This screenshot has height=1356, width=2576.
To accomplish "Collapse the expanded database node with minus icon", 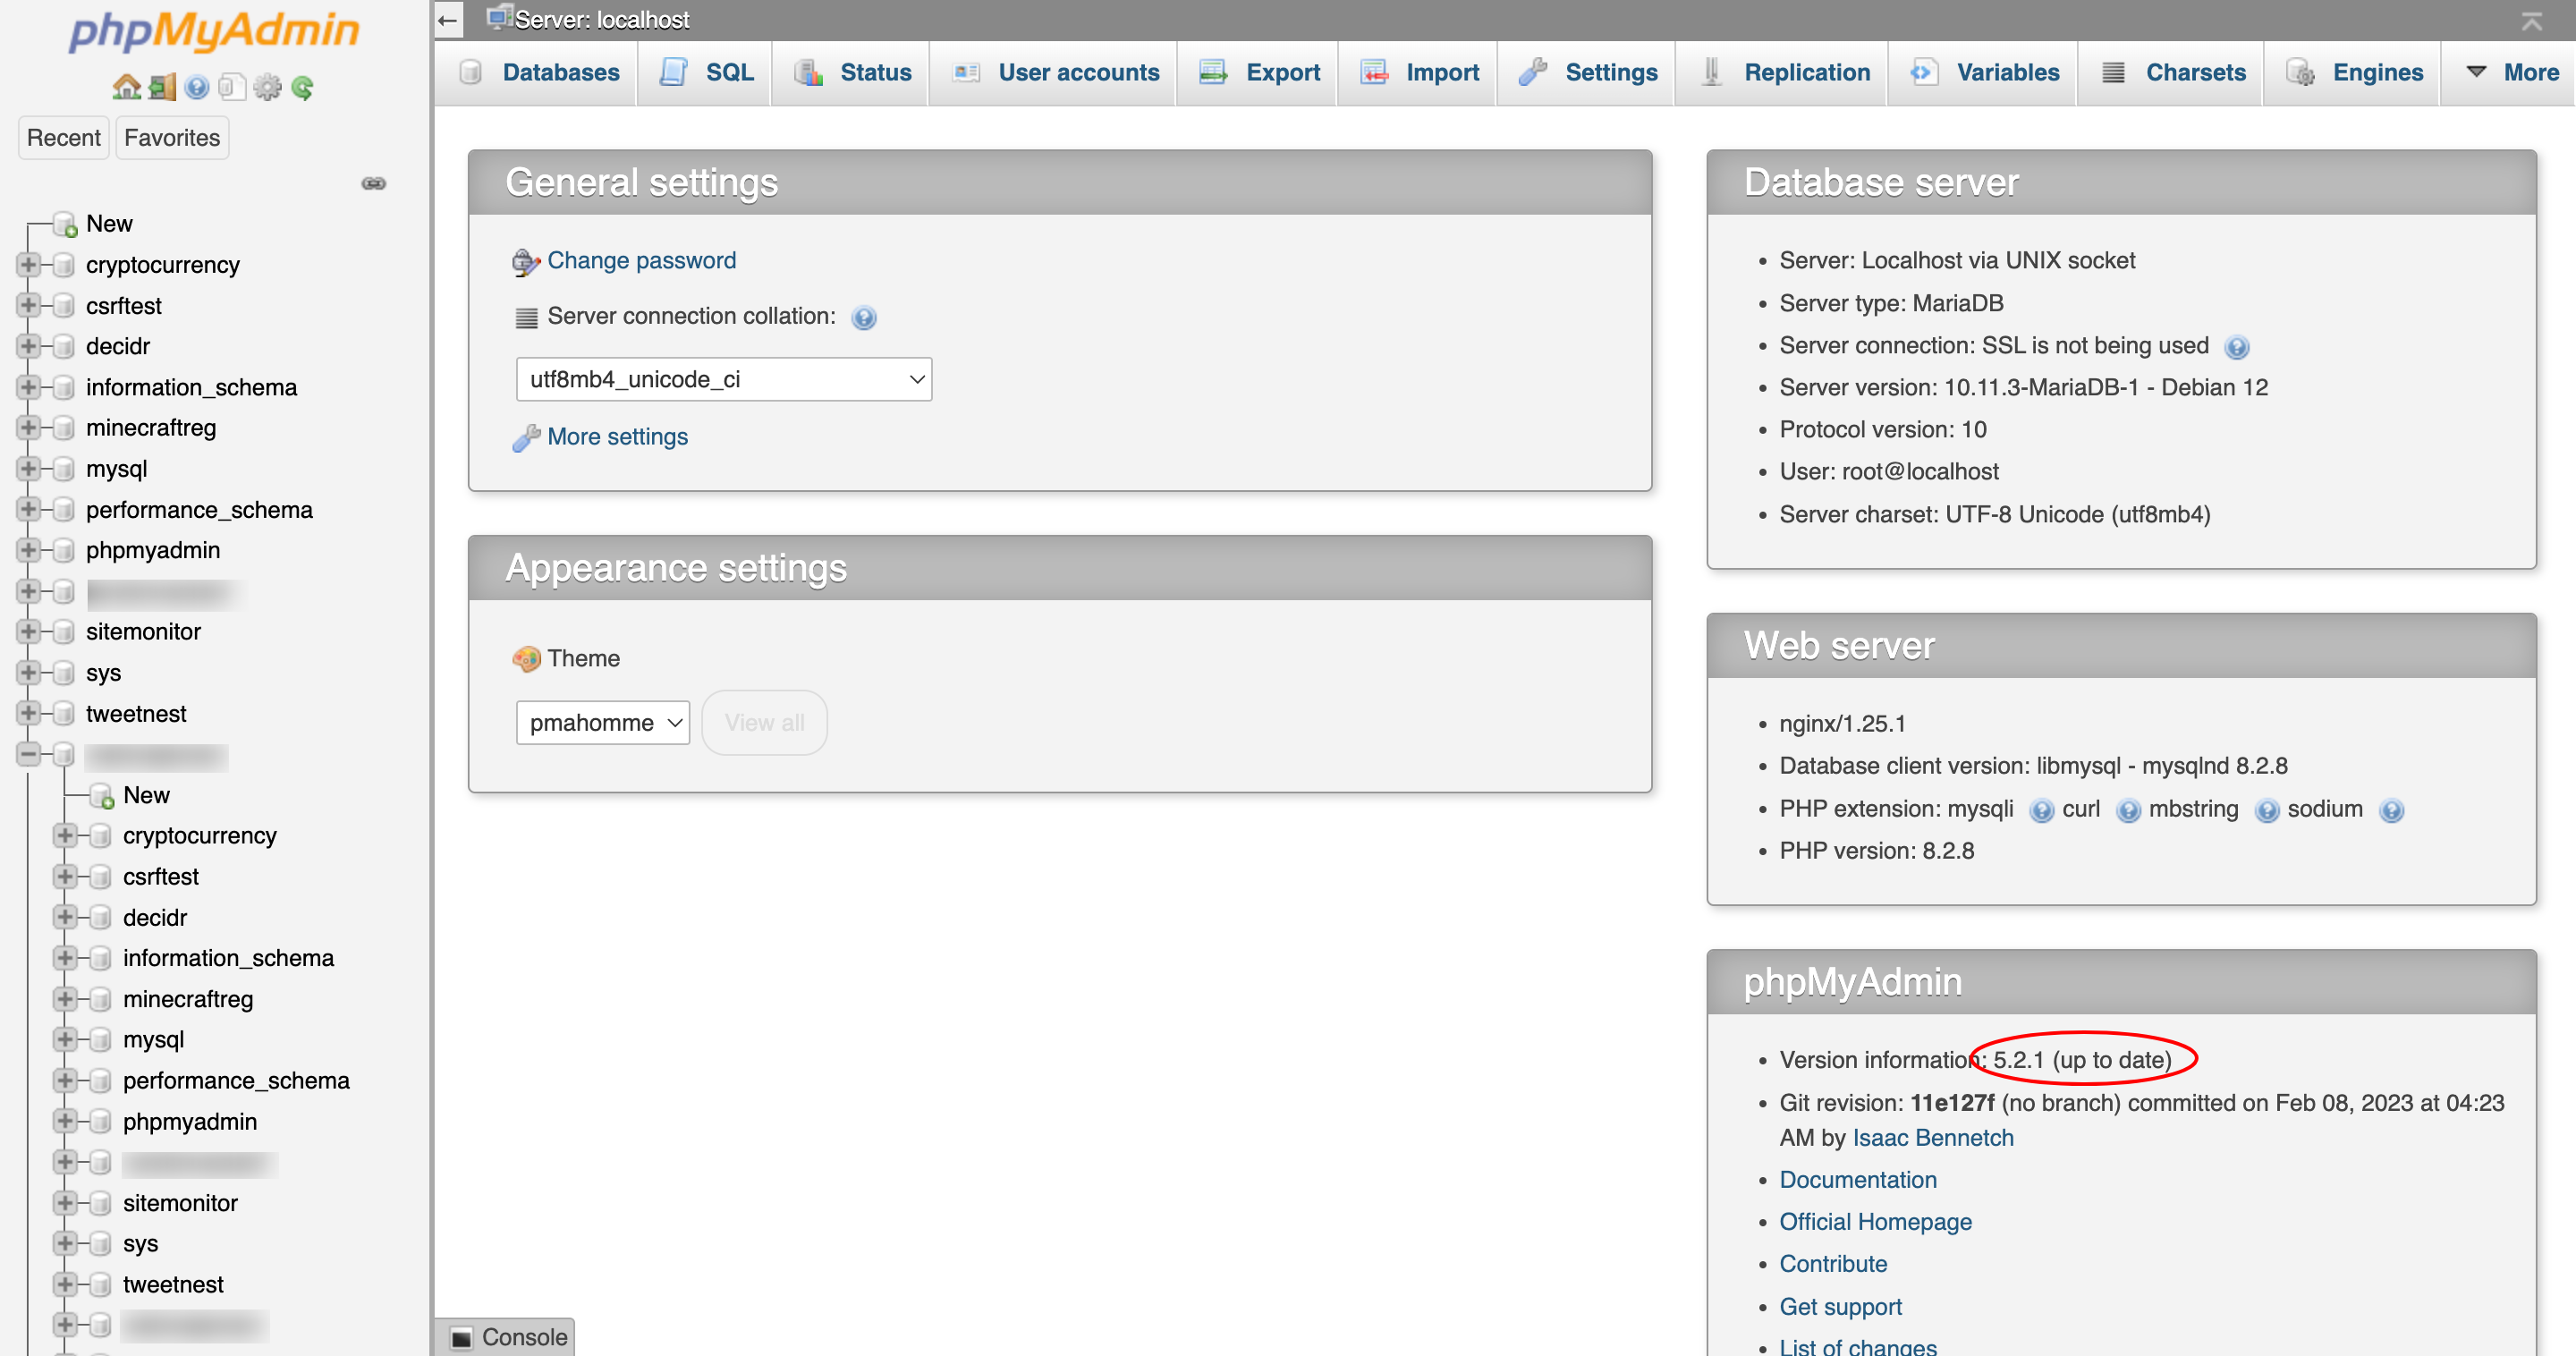I will point(28,755).
